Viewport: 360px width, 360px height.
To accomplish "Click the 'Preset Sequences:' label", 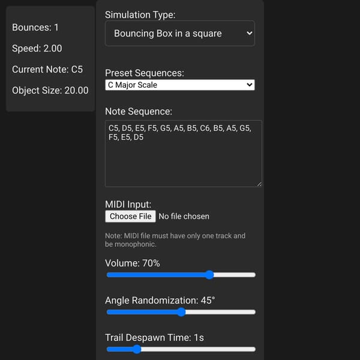I will pos(145,73).
